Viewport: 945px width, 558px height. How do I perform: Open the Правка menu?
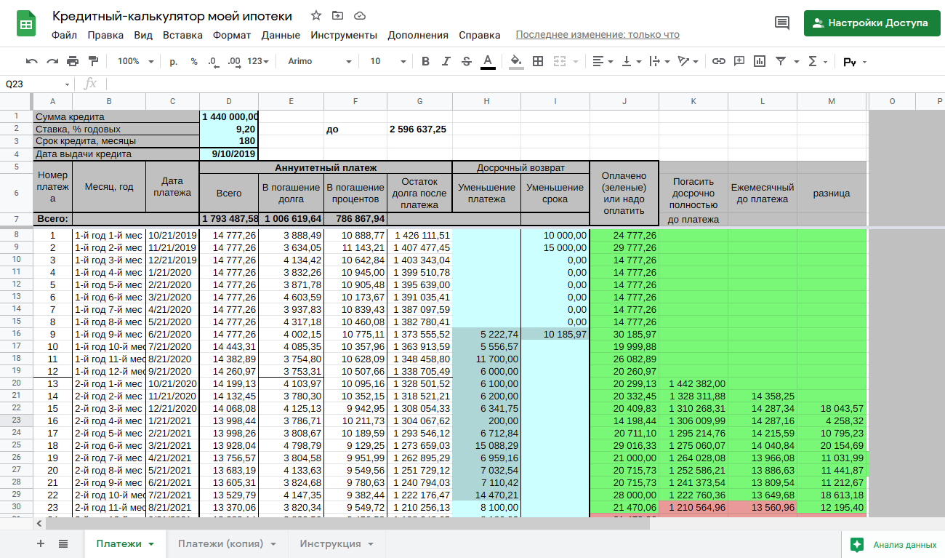(x=105, y=35)
